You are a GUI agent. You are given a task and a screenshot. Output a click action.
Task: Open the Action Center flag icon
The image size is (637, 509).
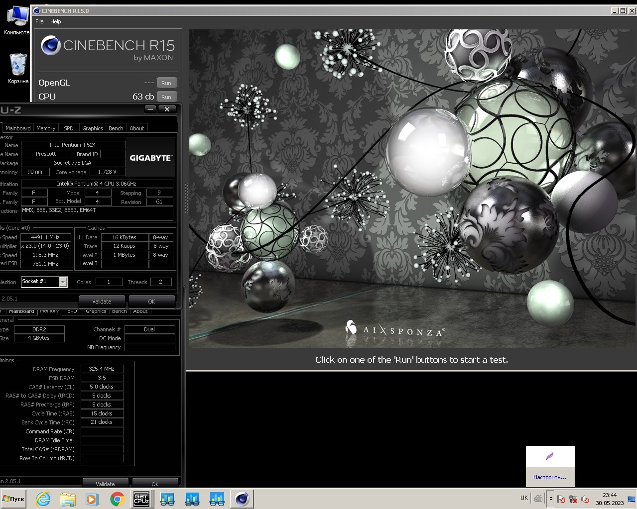(561, 499)
